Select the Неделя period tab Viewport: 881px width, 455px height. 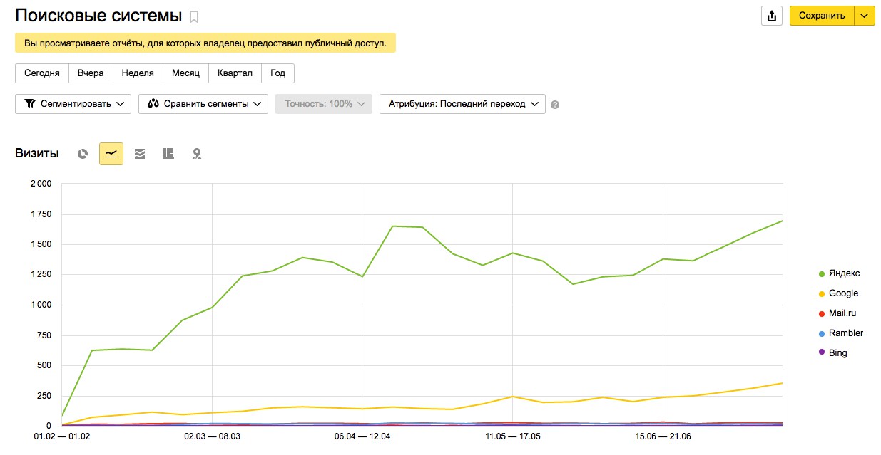coord(138,73)
